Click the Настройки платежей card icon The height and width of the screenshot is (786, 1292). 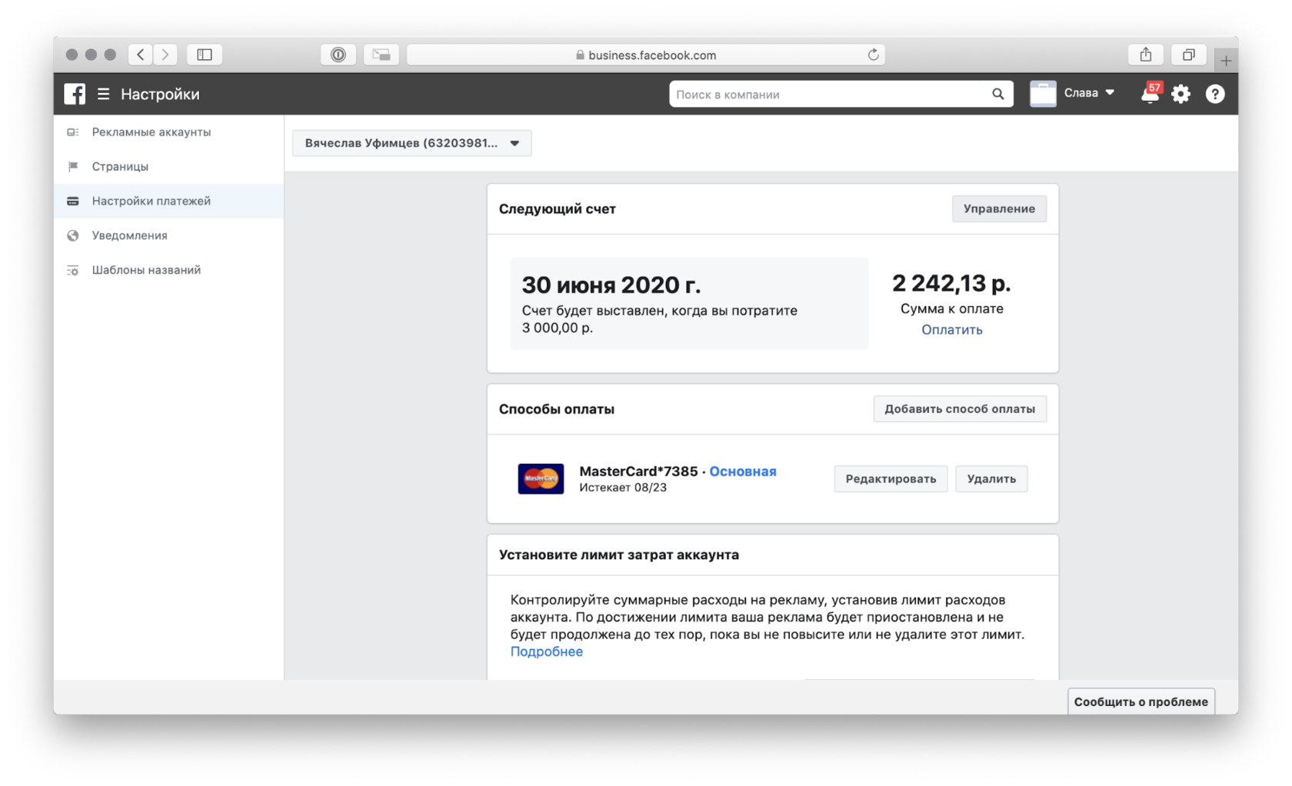[73, 201]
